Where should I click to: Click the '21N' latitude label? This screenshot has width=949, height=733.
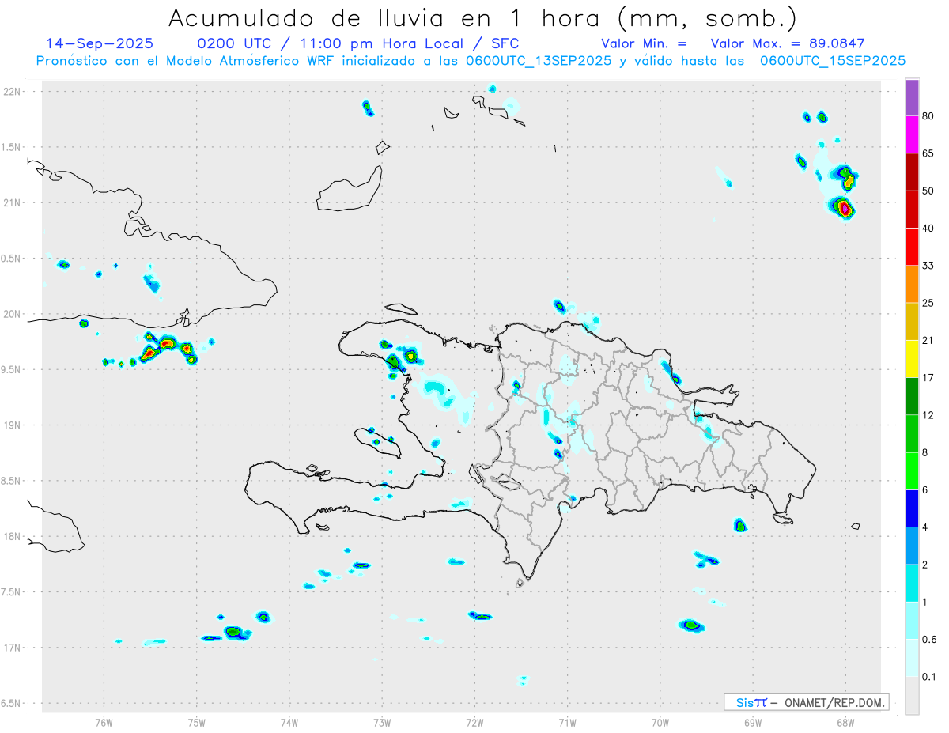[13, 202]
